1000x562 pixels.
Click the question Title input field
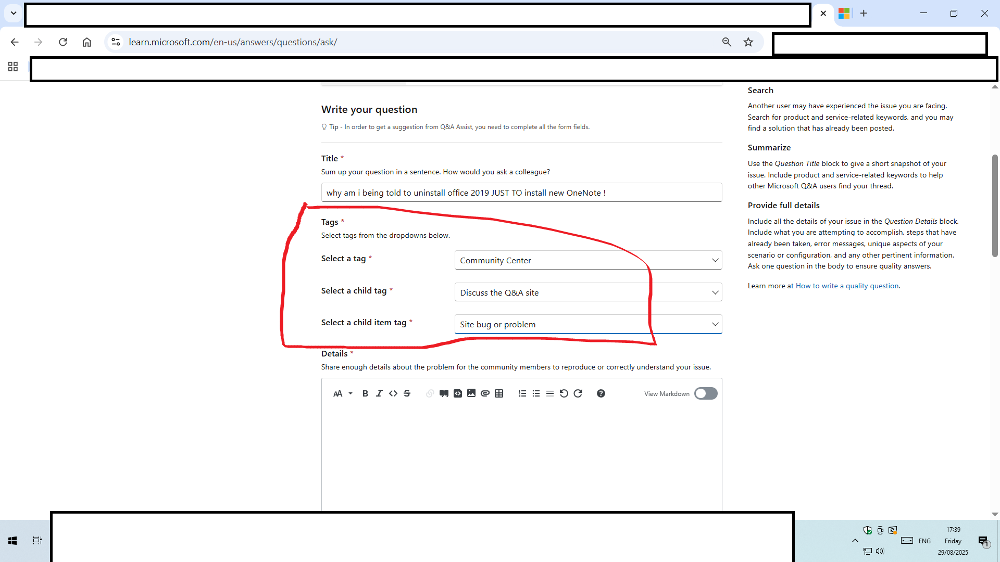[x=521, y=193]
